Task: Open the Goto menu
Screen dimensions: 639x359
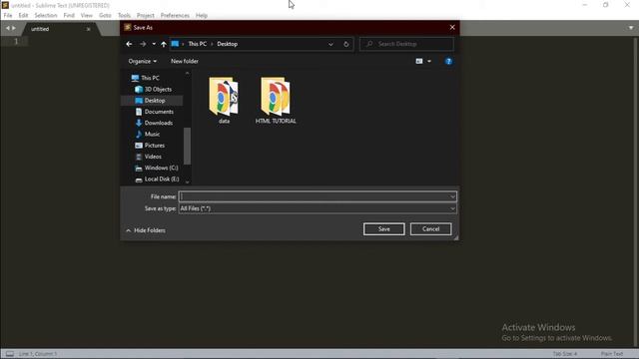Action: [x=105, y=16]
